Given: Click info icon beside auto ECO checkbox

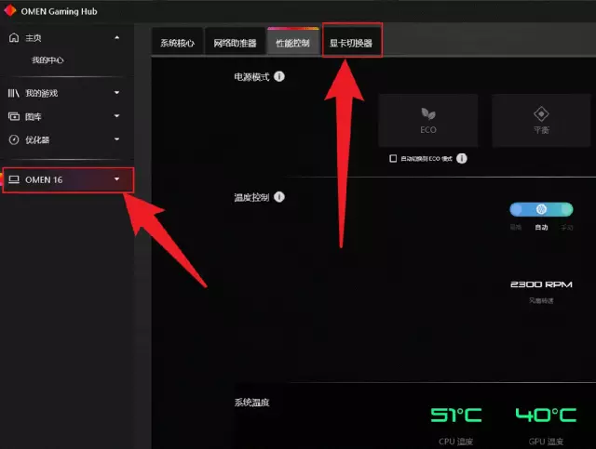Looking at the screenshot, I should 462,158.
